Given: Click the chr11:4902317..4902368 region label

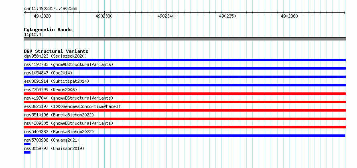Looking at the screenshot, I should click(51, 9).
